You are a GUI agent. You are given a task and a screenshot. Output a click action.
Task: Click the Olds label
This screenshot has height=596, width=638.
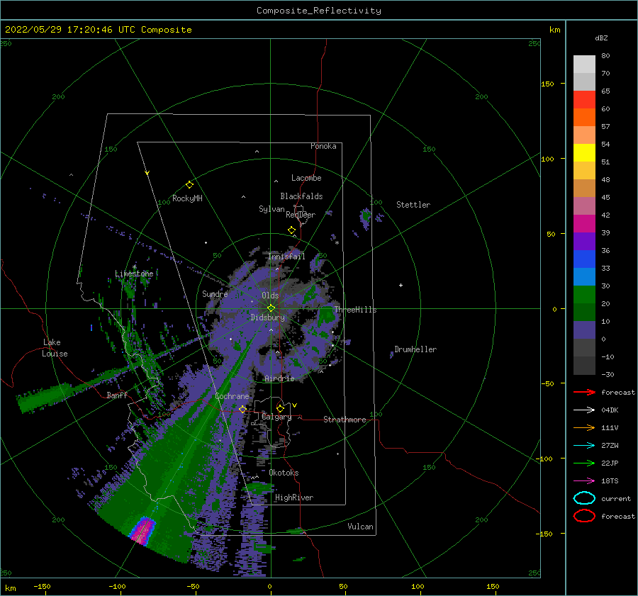(x=270, y=296)
